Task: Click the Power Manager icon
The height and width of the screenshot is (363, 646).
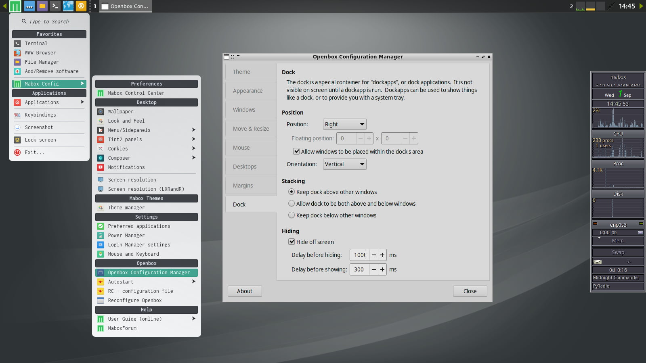Action: [x=101, y=236]
